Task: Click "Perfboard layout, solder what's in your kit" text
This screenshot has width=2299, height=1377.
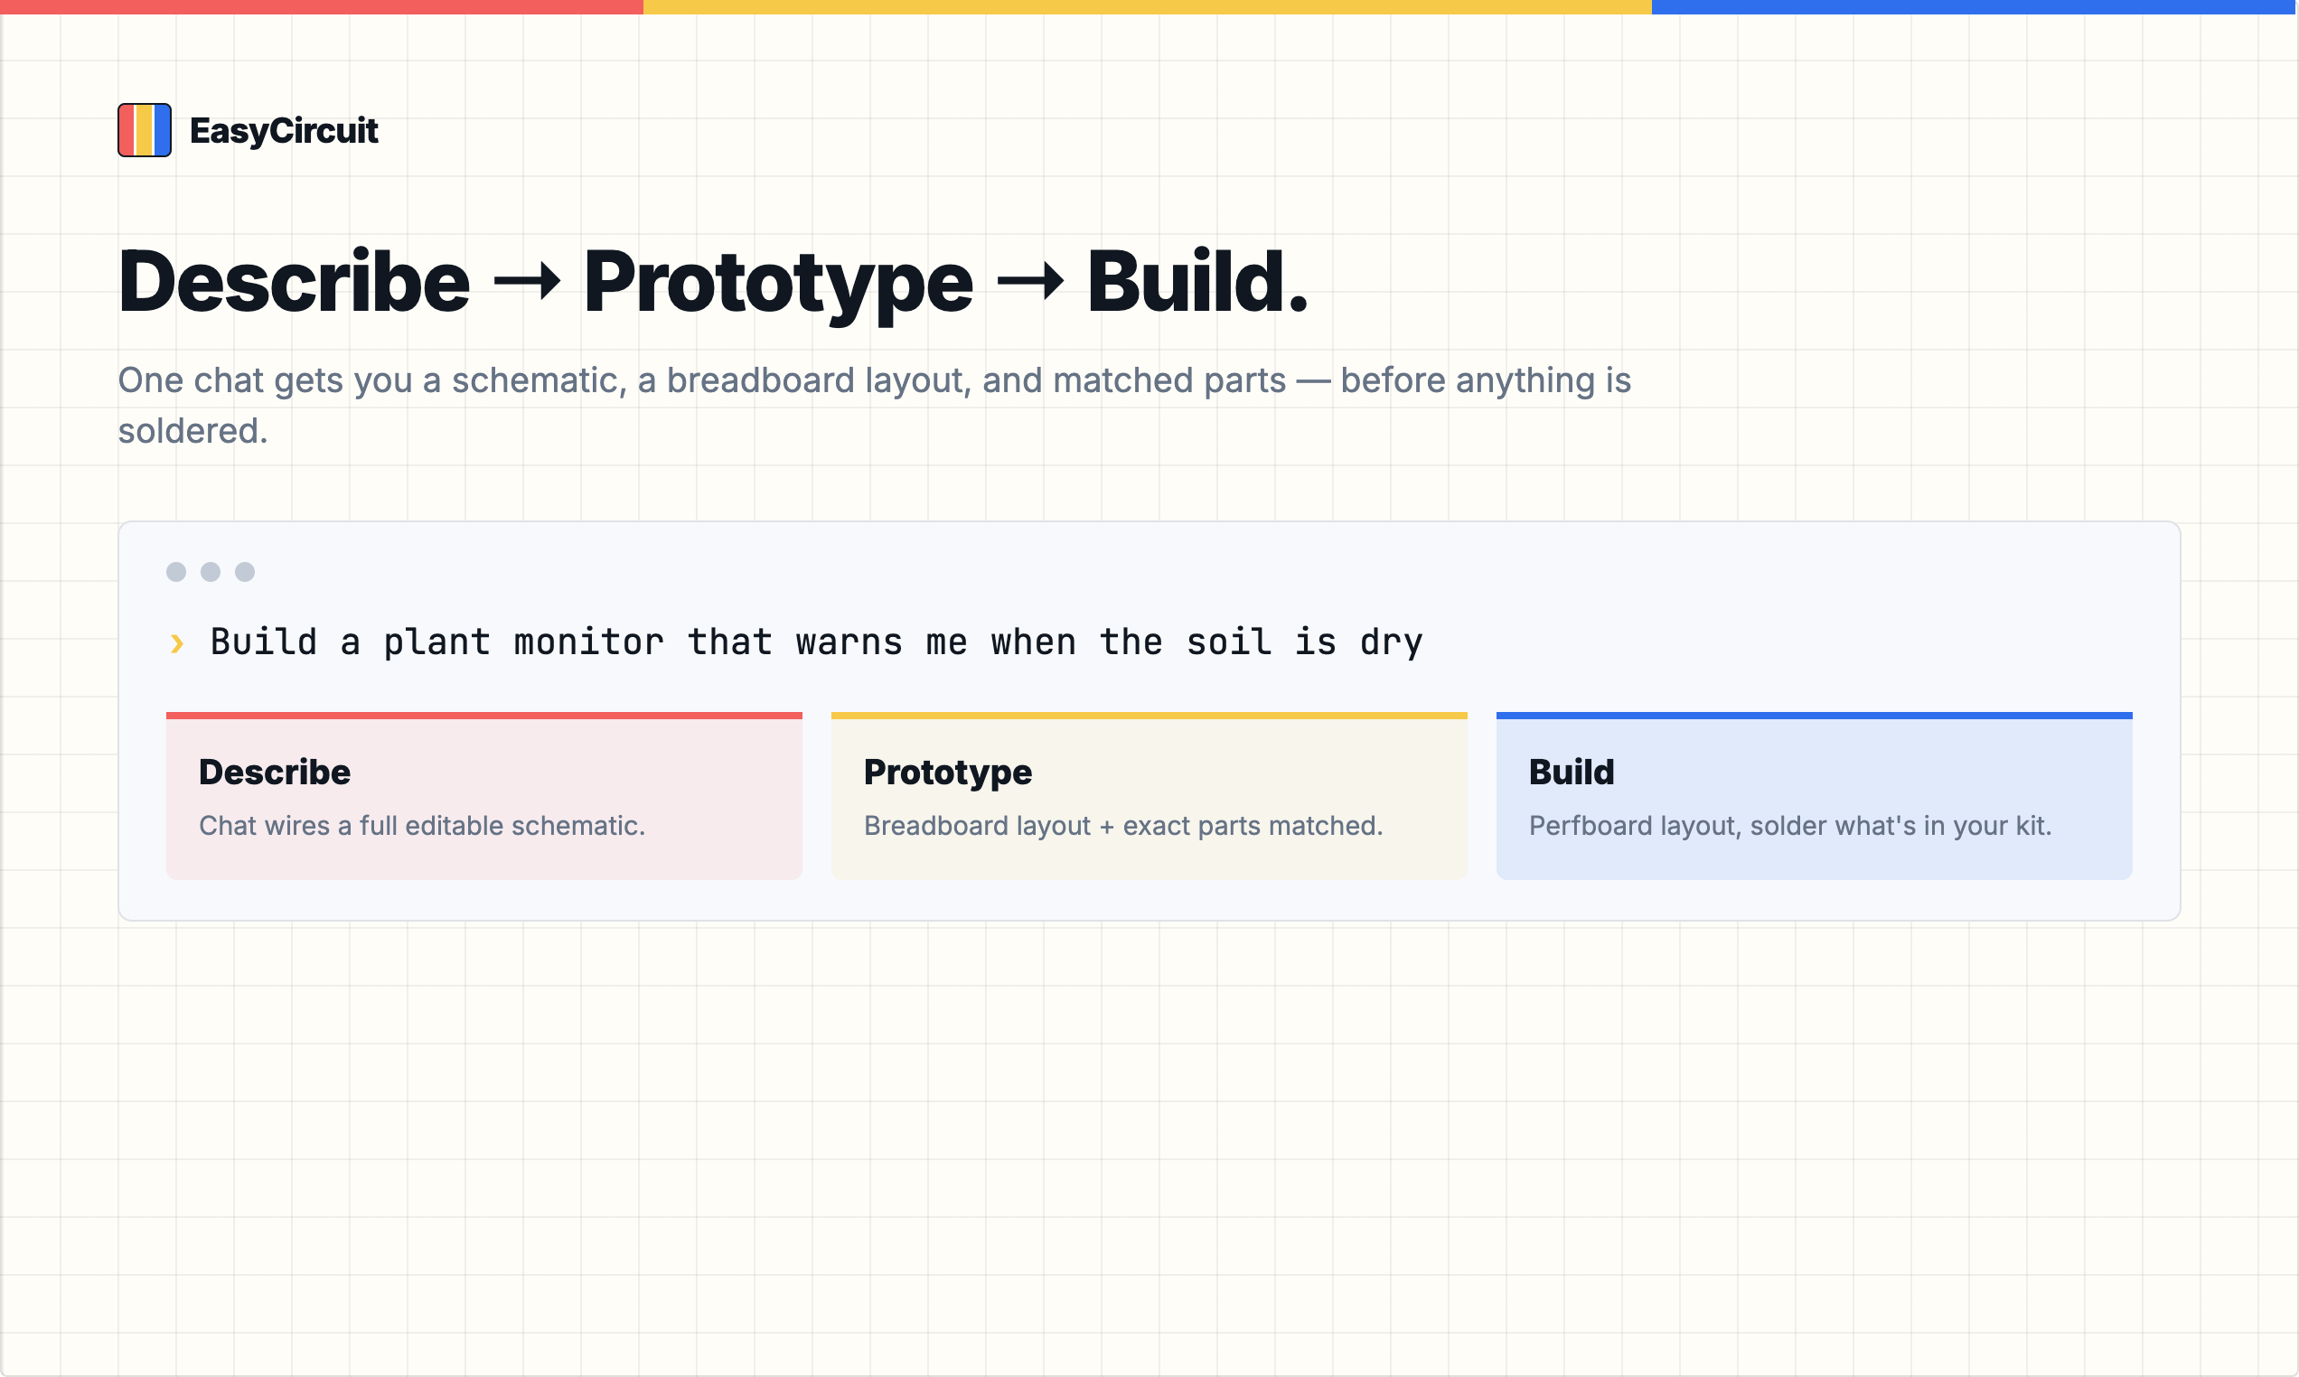Action: (1790, 826)
